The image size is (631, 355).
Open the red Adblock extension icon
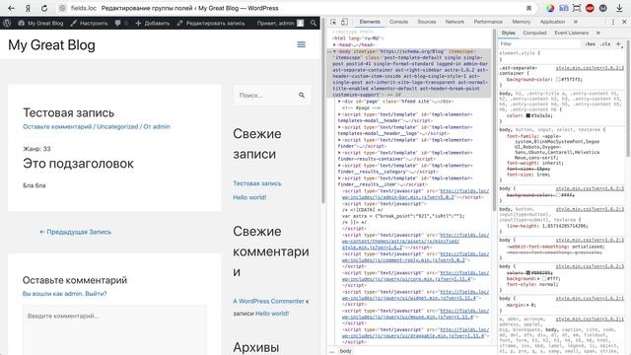[590, 8]
